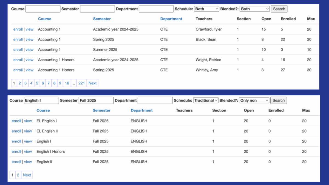View Accounting 1 Honors Spring 2025 course
This screenshot has height=185, width=329.
click(x=30, y=70)
